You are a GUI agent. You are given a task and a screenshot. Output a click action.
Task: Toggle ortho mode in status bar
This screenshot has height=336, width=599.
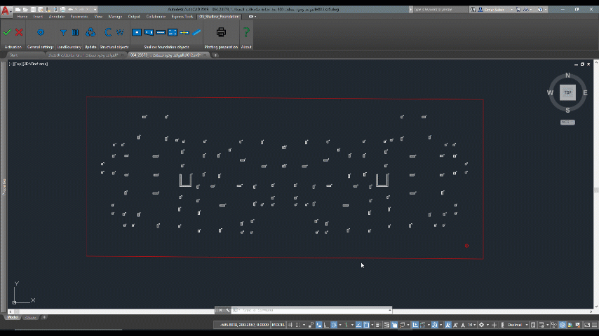(326, 325)
